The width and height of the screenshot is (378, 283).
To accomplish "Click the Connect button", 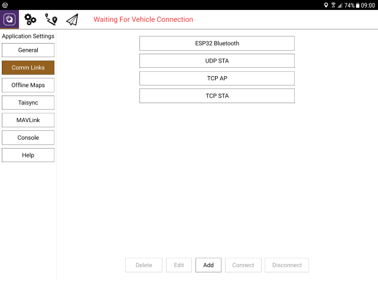I will pos(243,265).
